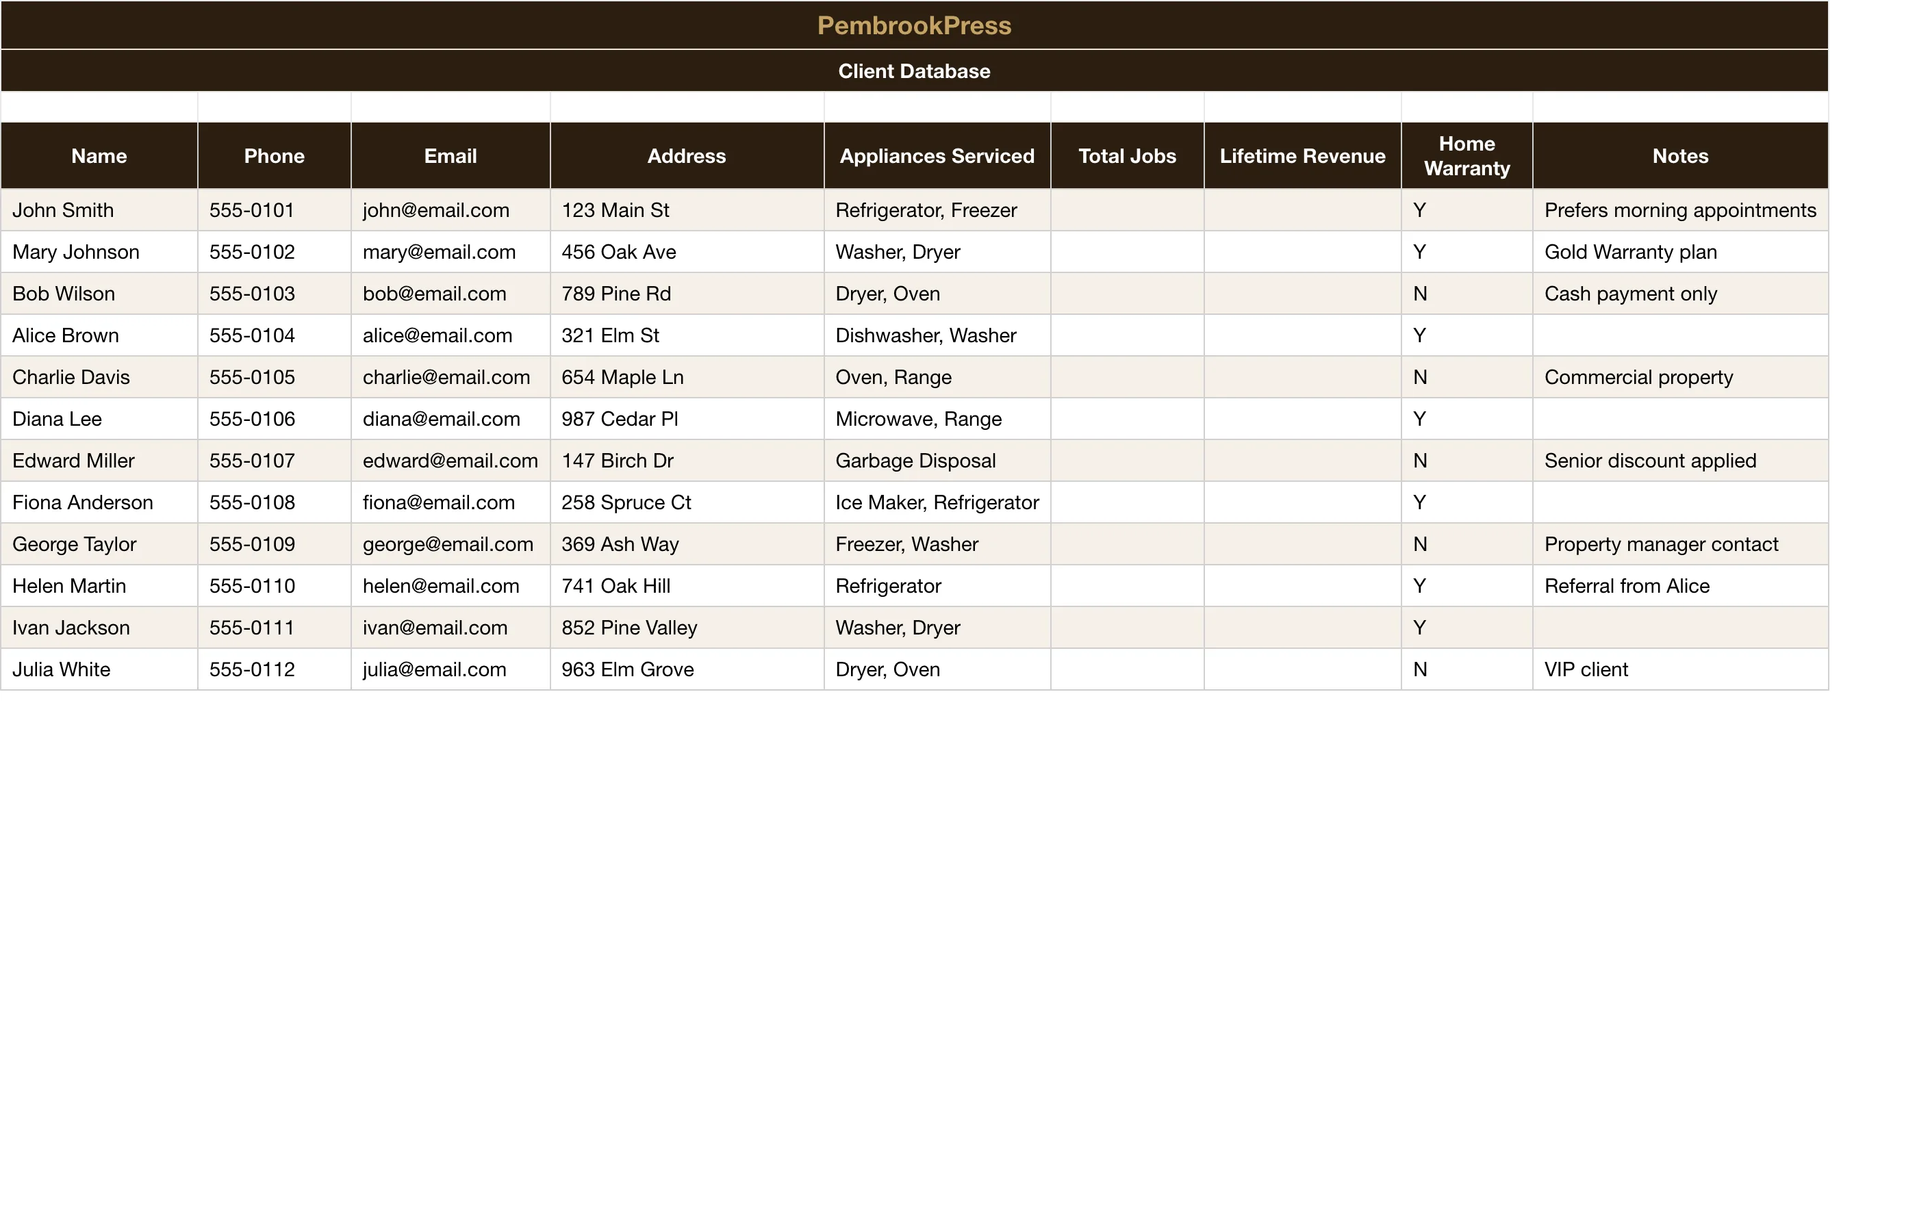This screenshot has height=1232, width=1917.
Task: Select John Smith's Home Warranty Y cell
Action: [x=1467, y=210]
